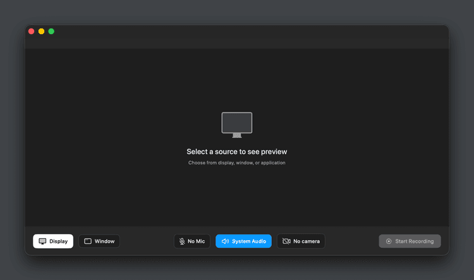474x280 pixels.
Task: Close the recorder with the red button
Action: pos(31,31)
